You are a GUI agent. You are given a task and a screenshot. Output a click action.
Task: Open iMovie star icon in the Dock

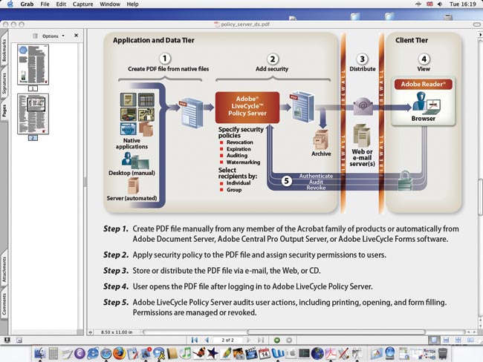coord(212,353)
